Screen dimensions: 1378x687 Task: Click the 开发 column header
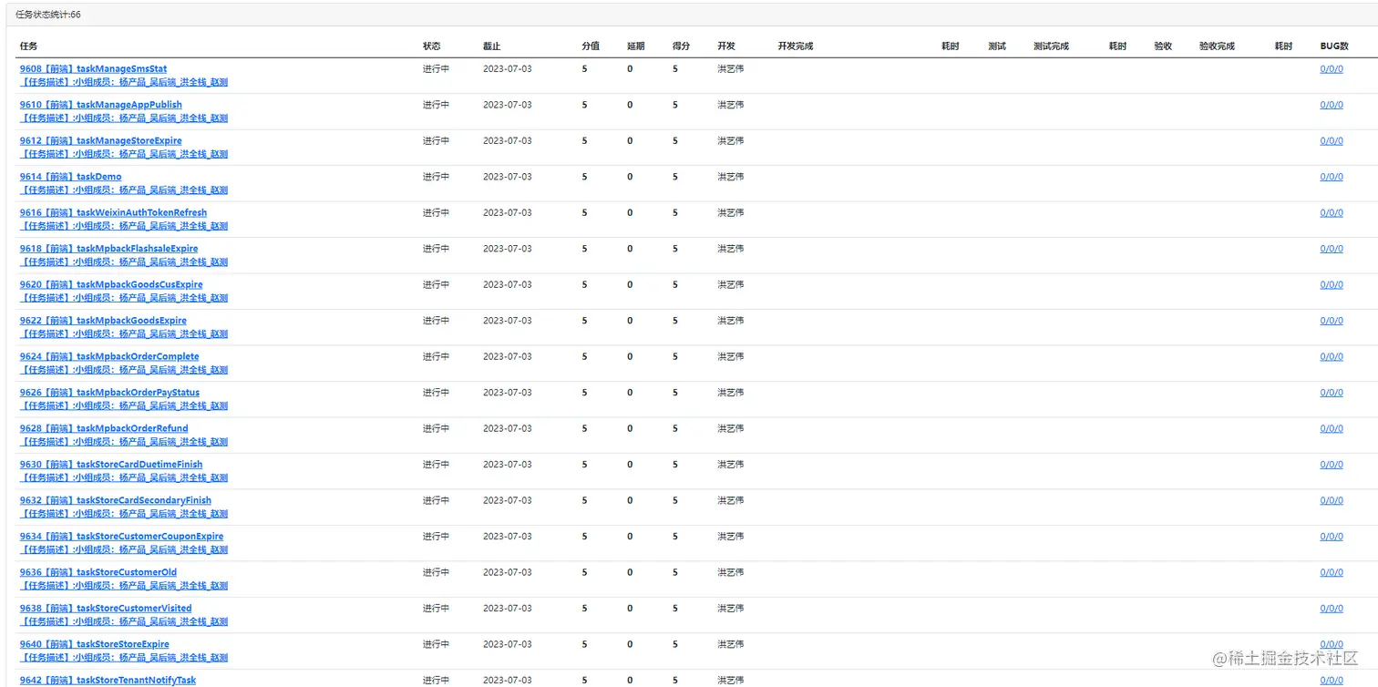(x=726, y=46)
